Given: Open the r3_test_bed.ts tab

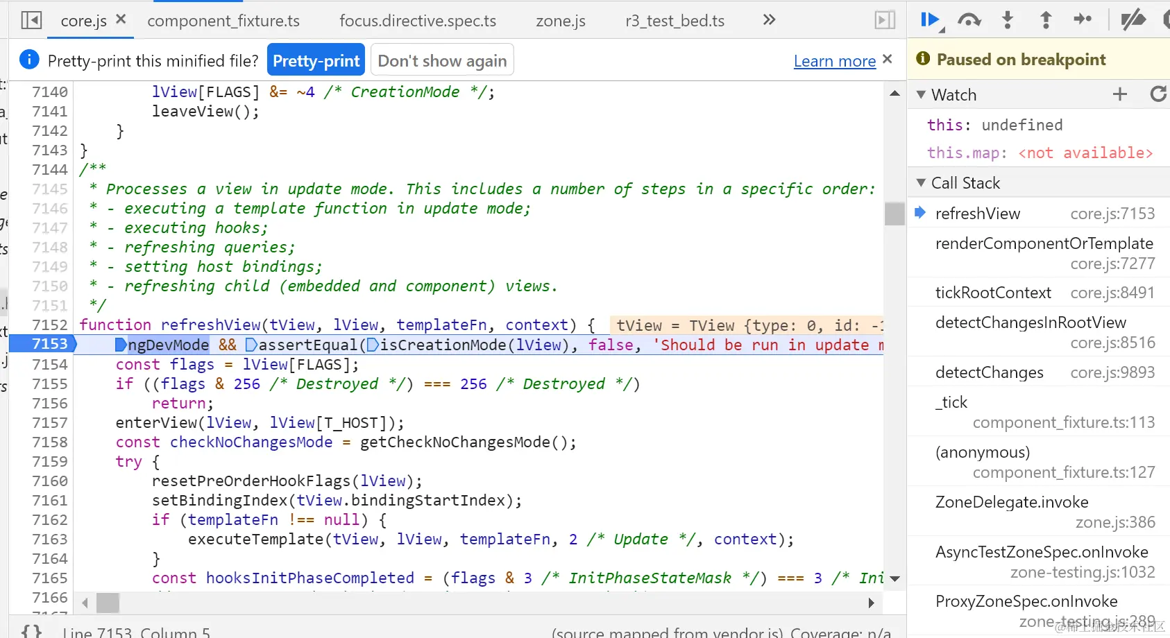Looking at the screenshot, I should point(675,21).
